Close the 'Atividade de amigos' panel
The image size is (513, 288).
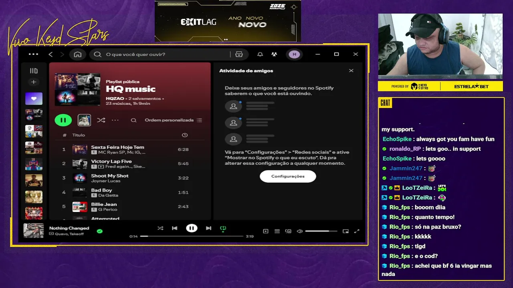[x=351, y=71]
